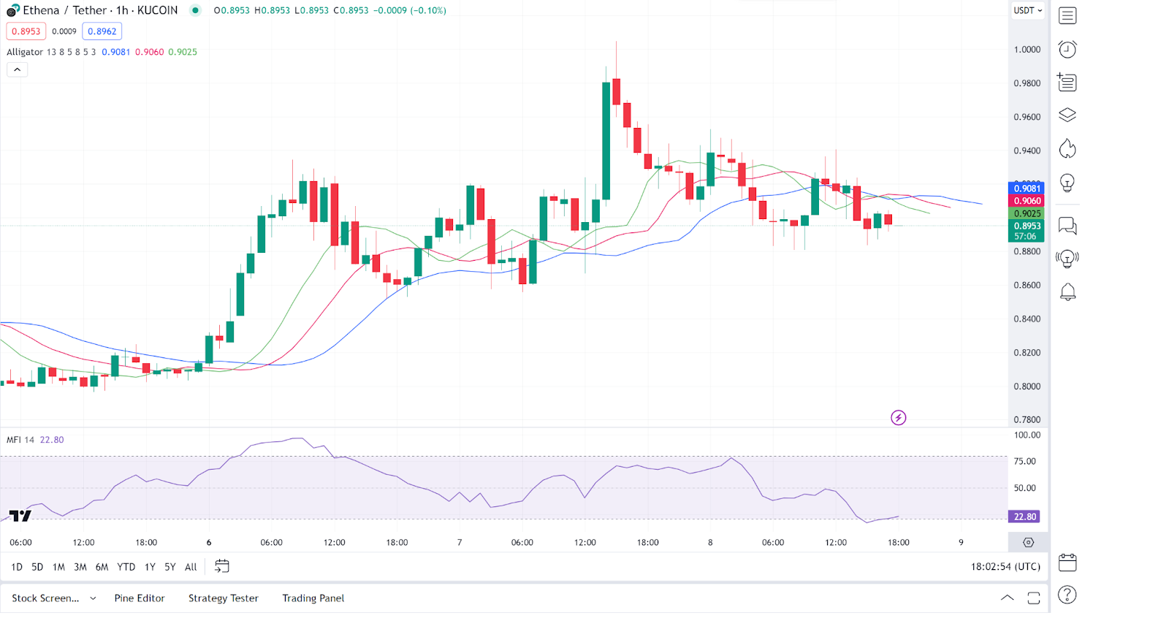Click the 0.8953 current price countdown label
The width and height of the screenshot is (1169, 621).
(x=1027, y=231)
